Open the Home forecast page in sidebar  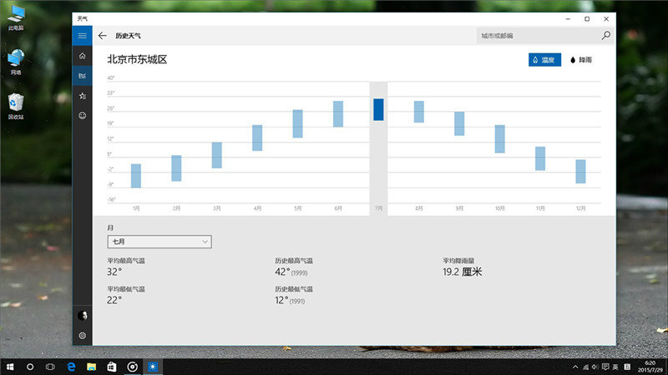tap(82, 56)
